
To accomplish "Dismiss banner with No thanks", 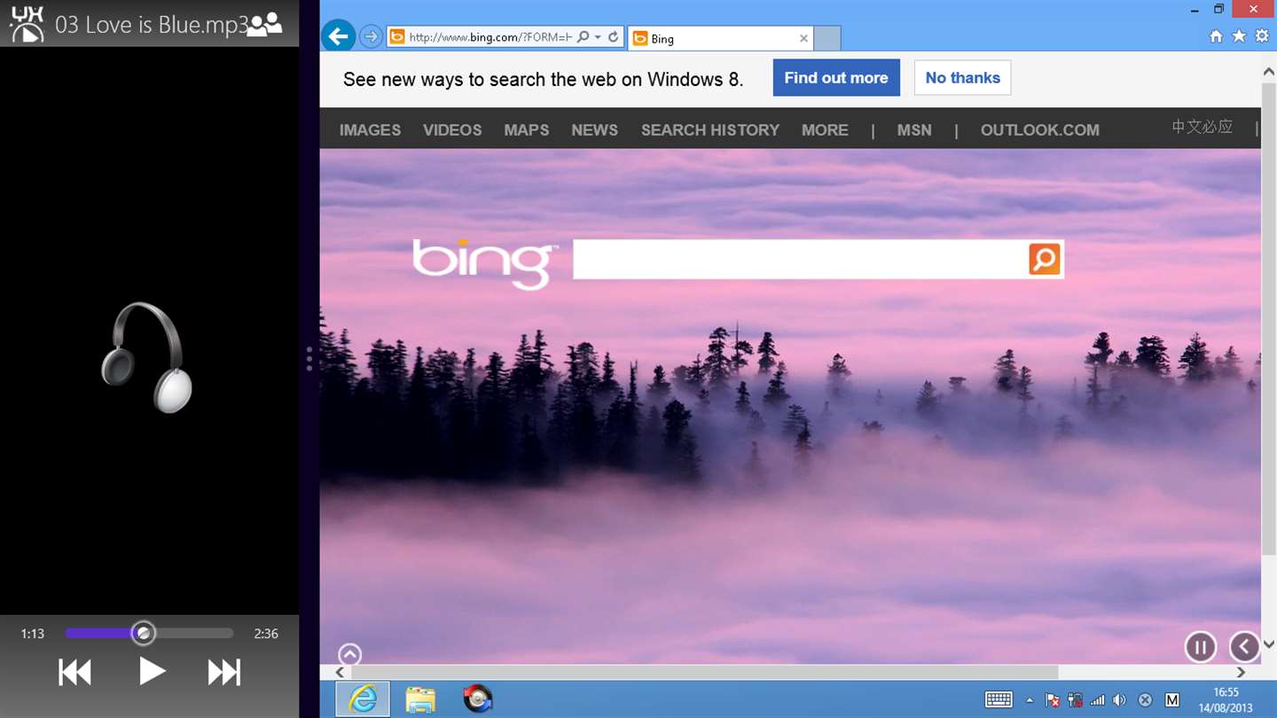I will pyautogui.click(x=962, y=78).
